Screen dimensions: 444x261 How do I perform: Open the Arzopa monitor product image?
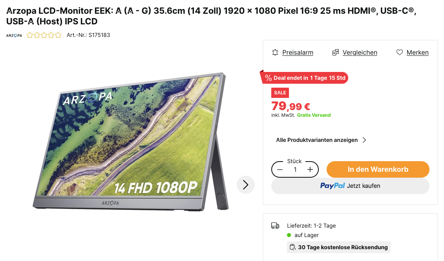tap(130, 142)
